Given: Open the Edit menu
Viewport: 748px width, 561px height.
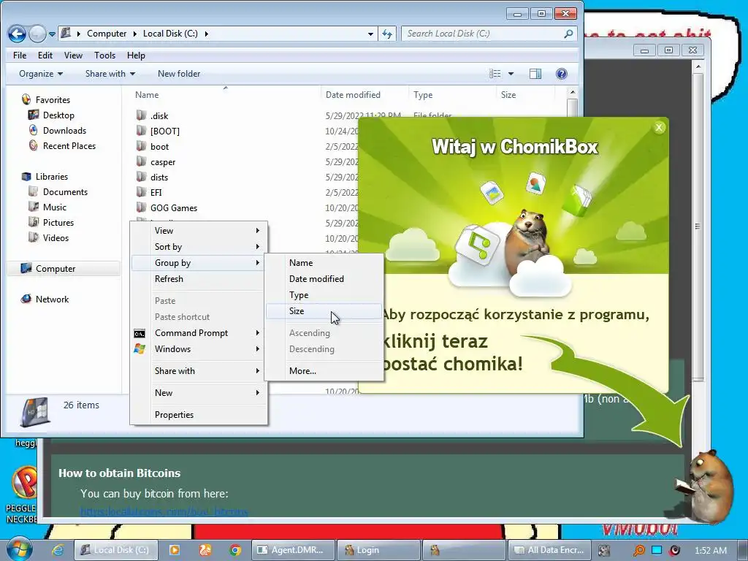Looking at the screenshot, I should 45,56.
